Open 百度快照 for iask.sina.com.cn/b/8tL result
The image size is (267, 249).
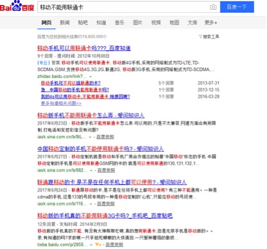pyautogui.click(x=105, y=137)
